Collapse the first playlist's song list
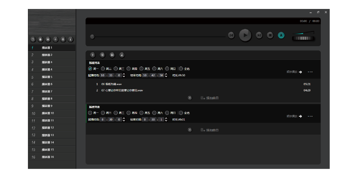358x179 pixels. click(x=190, y=98)
